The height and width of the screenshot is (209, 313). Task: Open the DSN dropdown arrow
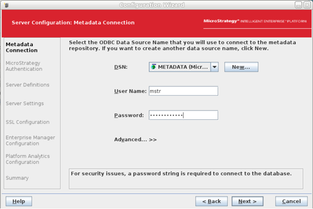pos(214,67)
